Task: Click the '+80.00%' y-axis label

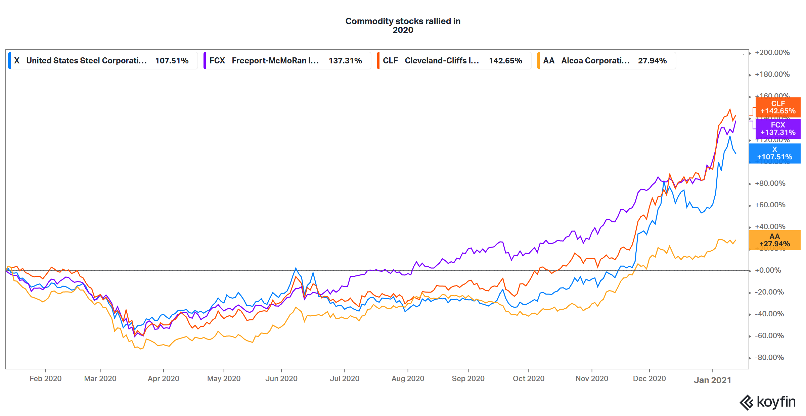Action: coord(770,184)
